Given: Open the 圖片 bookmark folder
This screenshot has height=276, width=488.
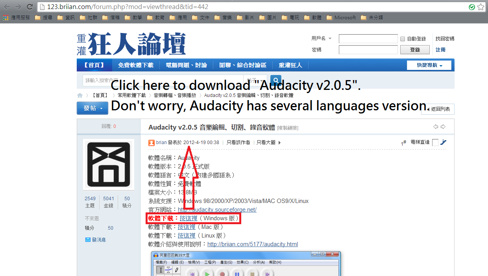Looking at the screenshot, I should (x=268, y=18).
